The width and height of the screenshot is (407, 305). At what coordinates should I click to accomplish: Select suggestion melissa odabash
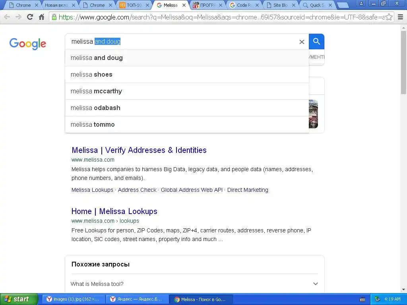[187, 108]
